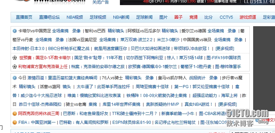Click the soccer ball icon beside 利物浦官方宣布克洛普上任

click(x=15, y=67)
